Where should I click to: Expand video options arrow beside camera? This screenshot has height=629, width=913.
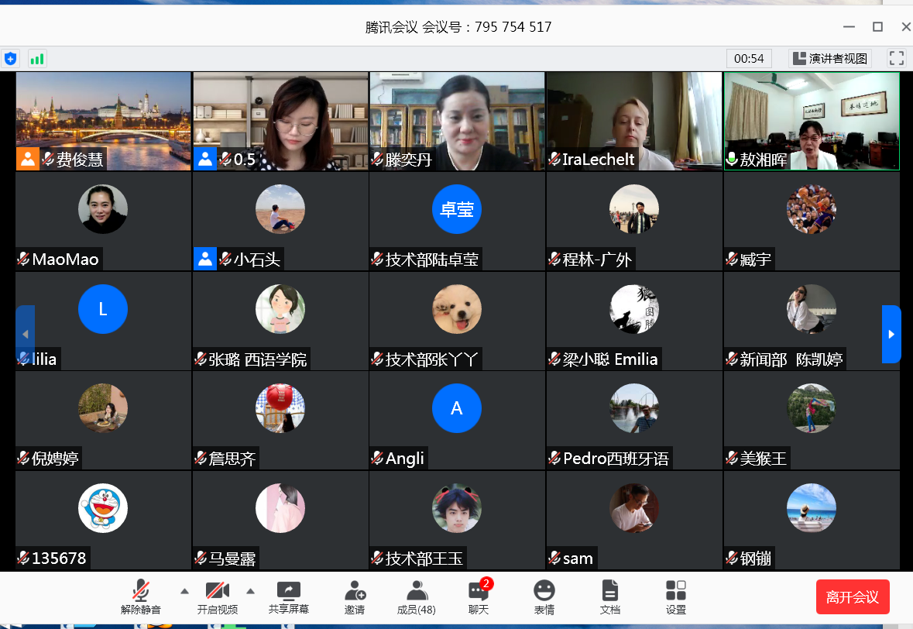[x=250, y=591]
